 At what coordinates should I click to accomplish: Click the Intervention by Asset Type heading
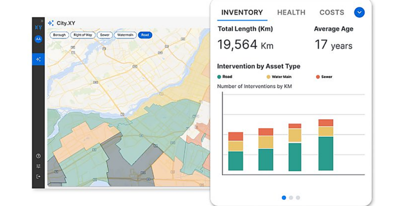pos(259,66)
